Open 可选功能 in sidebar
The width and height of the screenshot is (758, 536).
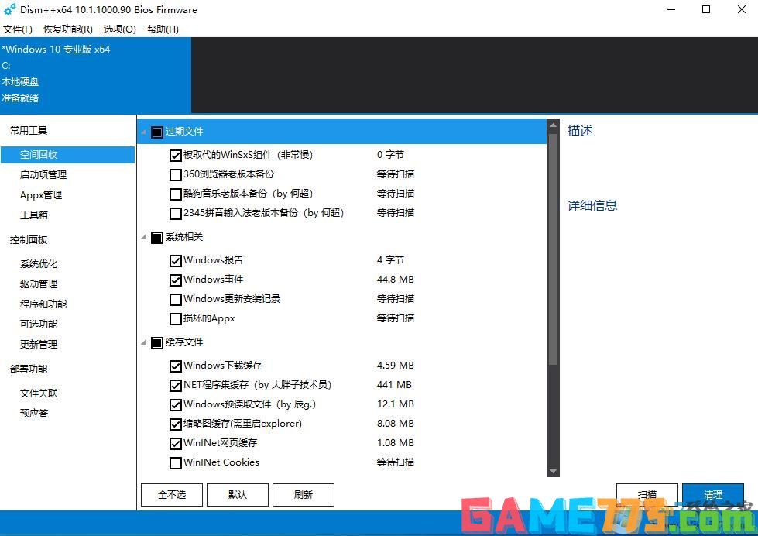pyautogui.click(x=39, y=324)
